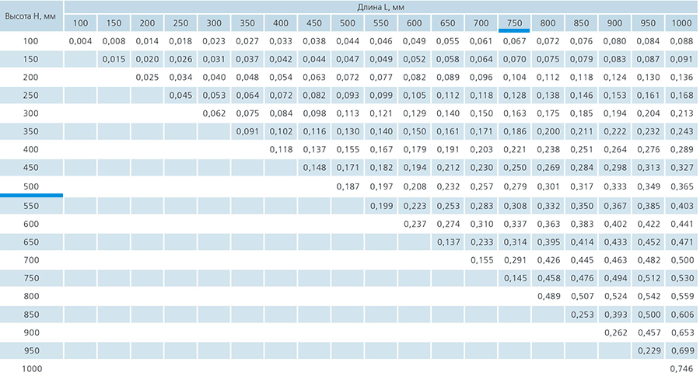Select the highlighted length column header 750
Image resolution: width=700 pixels, height=376 pixels.
point(514,23)
